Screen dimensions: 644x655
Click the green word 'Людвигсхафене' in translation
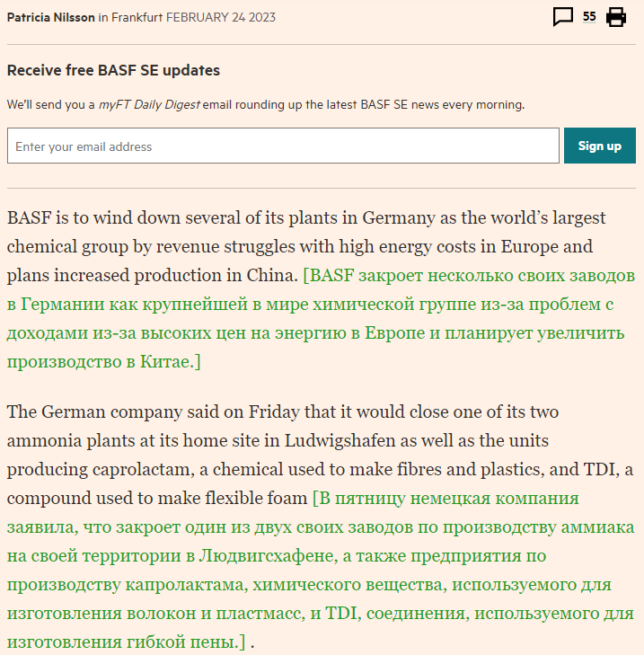tap(266, 556)
